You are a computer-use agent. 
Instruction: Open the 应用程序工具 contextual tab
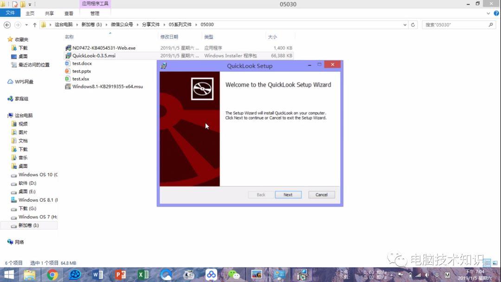(x=95, y=4)
